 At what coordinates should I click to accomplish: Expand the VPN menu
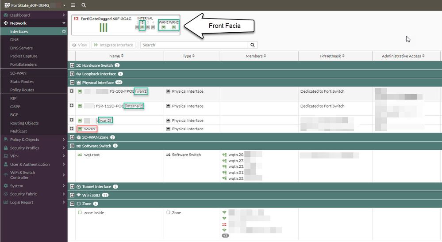[x=34, y=156]
